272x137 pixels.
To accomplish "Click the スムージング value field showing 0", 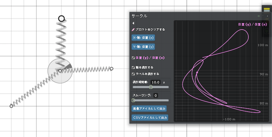I will [x=156, y=96].
